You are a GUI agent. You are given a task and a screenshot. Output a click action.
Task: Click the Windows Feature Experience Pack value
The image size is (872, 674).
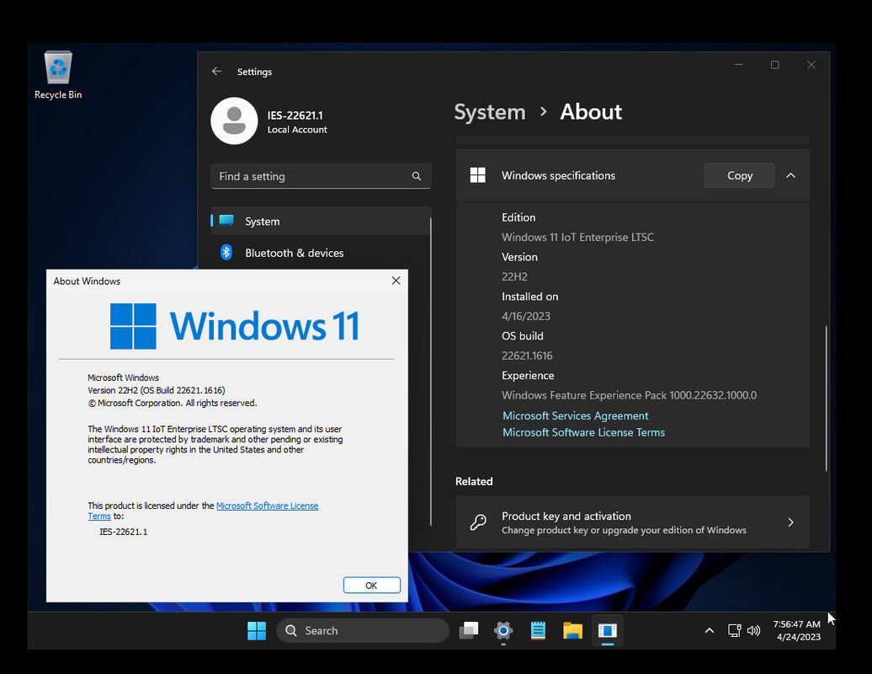coord(629,395)
